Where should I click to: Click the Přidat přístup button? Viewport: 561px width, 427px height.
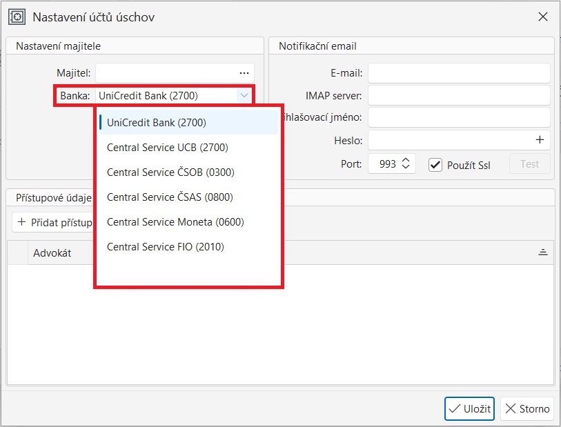point(54,222)
